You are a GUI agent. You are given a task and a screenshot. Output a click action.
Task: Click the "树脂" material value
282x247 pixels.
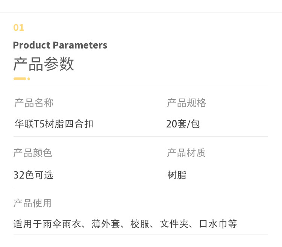177,175
